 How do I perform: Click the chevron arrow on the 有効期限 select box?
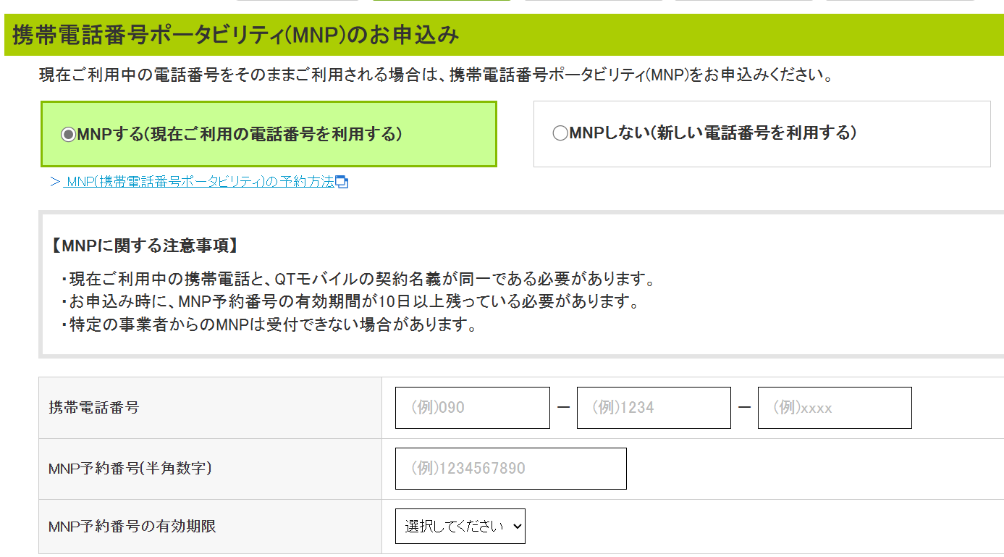coord(516,527)
